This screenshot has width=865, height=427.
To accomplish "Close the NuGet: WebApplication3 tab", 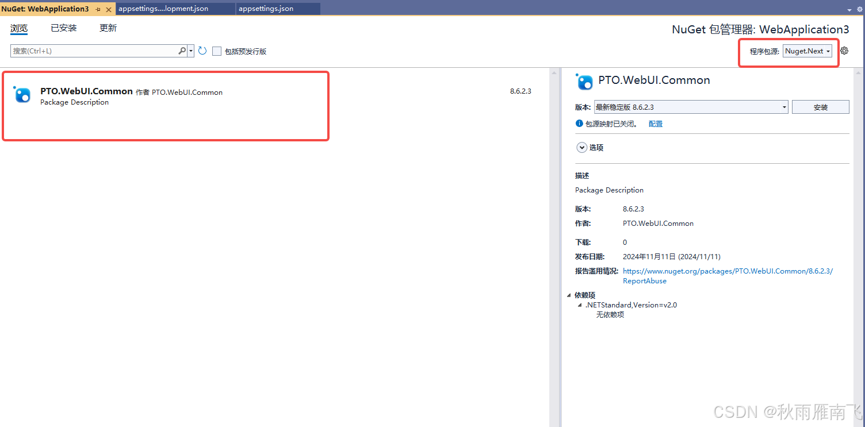I will tap(108, 9).
